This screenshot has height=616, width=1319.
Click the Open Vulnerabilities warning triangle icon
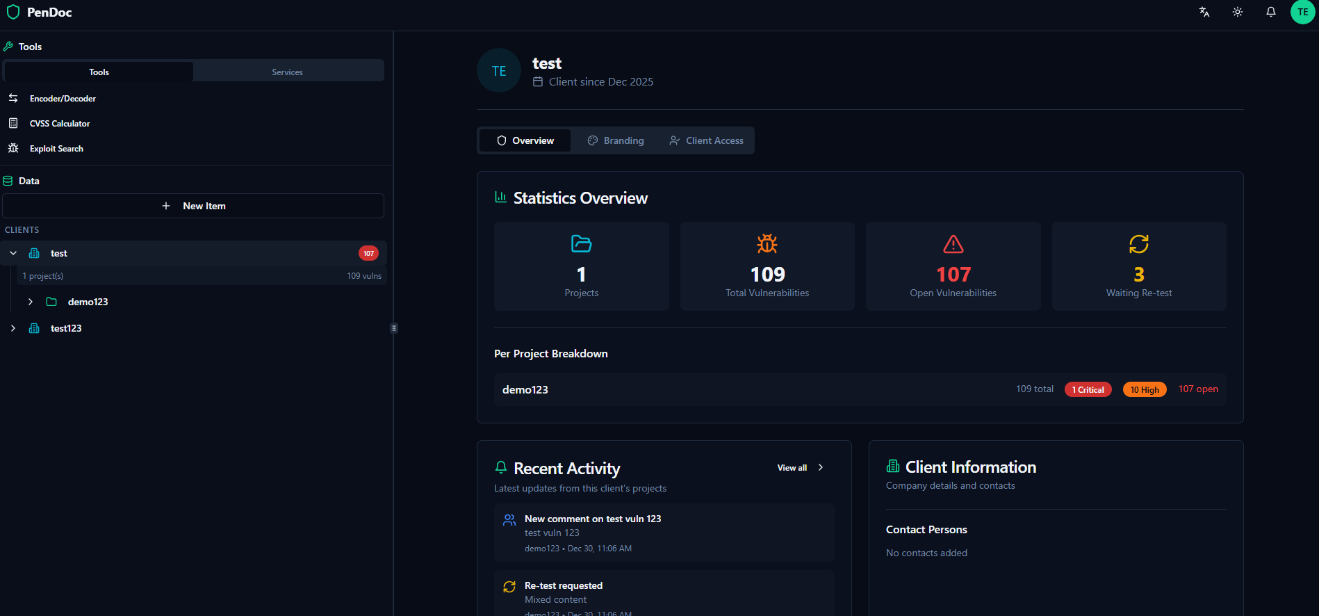coord(953,244)
